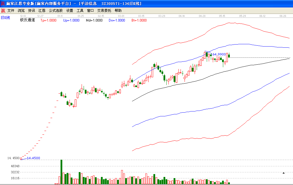This screenshot has height=185, width=293.
Task: Click the last green candlestick on the chart
Action: (x=229, y=55)
